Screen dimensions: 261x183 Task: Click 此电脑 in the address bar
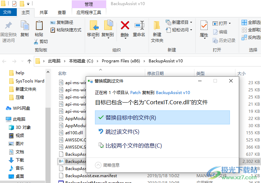pos(54,61)
